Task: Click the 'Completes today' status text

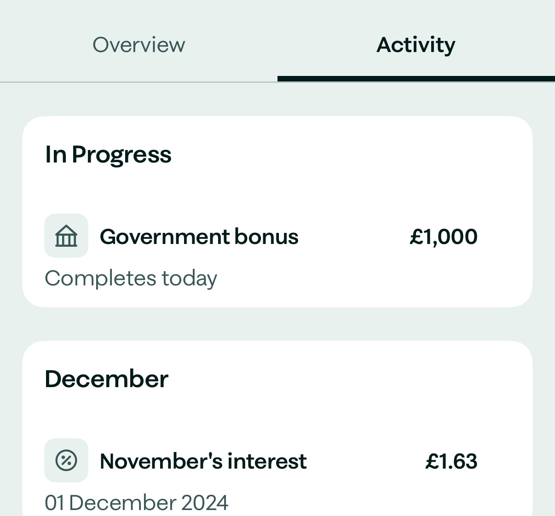Action: [131, 278]
